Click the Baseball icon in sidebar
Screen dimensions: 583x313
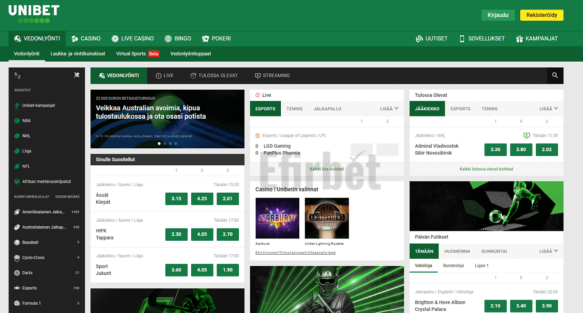[17, 242]
